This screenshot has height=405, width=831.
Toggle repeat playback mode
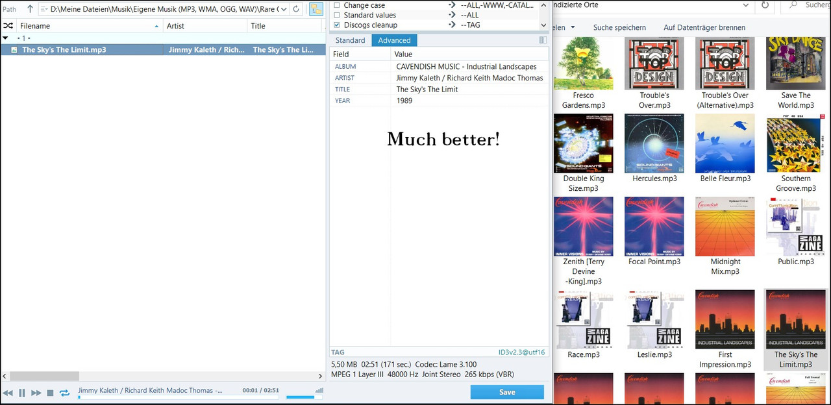[x=64, y=393]
